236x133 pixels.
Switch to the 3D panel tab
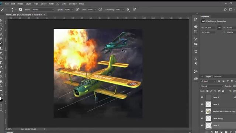tap(202, 76)
